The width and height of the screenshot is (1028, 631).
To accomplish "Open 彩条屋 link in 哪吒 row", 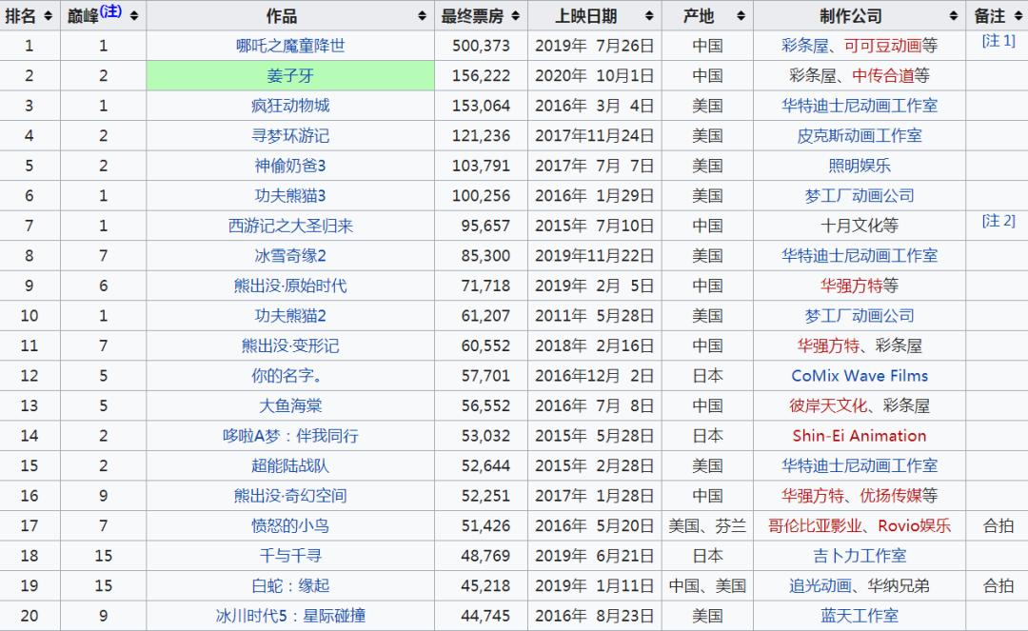I will (x=804, y=46).
